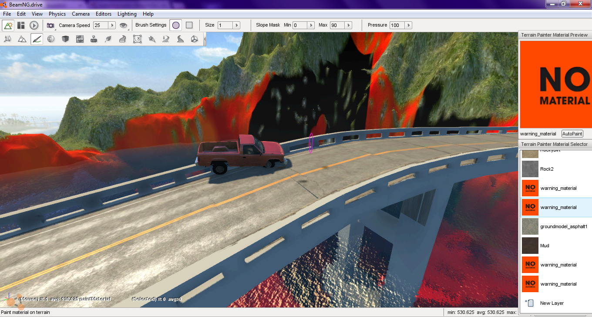Screen dimensions: 592x317
Task: Open the Edit menu
Action: click(x=21, y=14)
